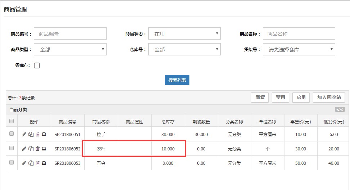
Task: Click the 加入回收站 button
Action: [329, 98]
